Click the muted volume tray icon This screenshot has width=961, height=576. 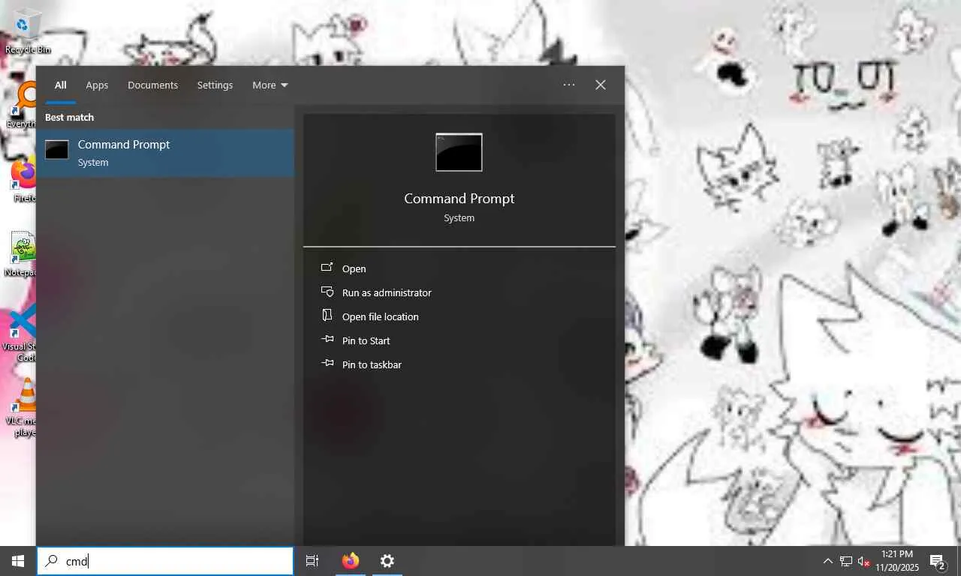[x=864, y=561]
